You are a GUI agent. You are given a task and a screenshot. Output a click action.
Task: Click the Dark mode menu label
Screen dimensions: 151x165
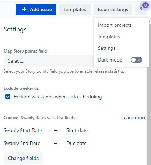110,60
